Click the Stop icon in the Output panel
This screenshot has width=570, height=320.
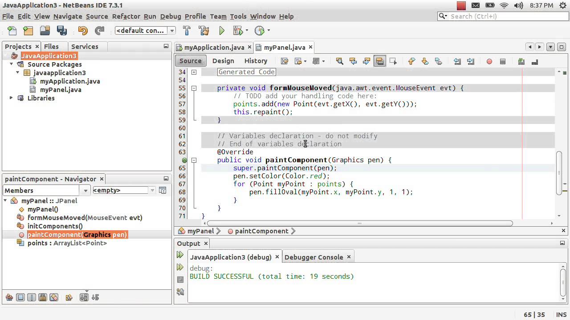180,280
